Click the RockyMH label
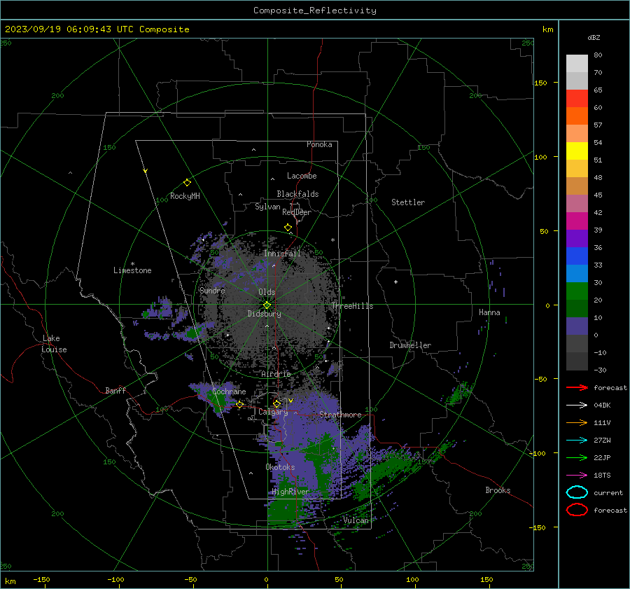Viewport: 630px width, 589px height. pyautogui.click(x=185, y=196)
